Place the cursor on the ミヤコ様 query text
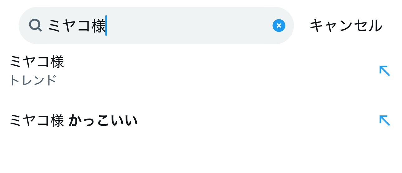 (x=77, y=26)
